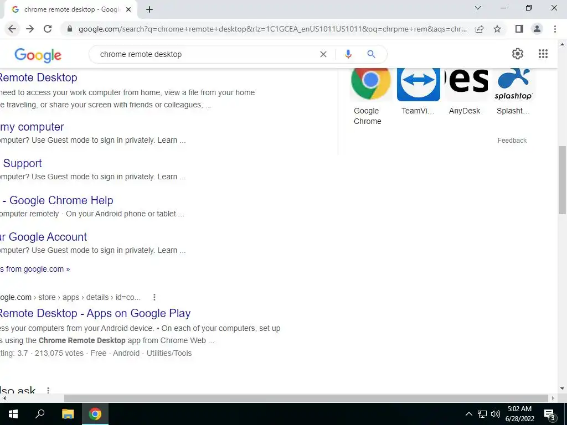Open options beside People also ask
The image size is (567, 425).
[48, 390]
